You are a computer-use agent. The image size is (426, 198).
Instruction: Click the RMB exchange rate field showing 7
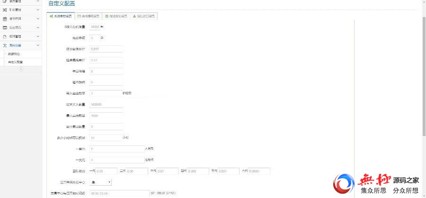tap(115, 149)
